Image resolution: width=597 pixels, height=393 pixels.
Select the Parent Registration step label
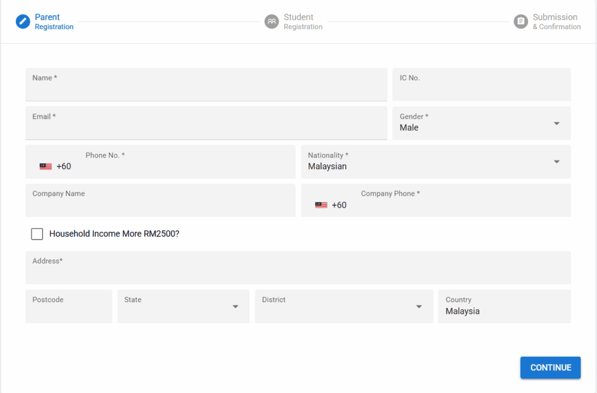(54, 22)
